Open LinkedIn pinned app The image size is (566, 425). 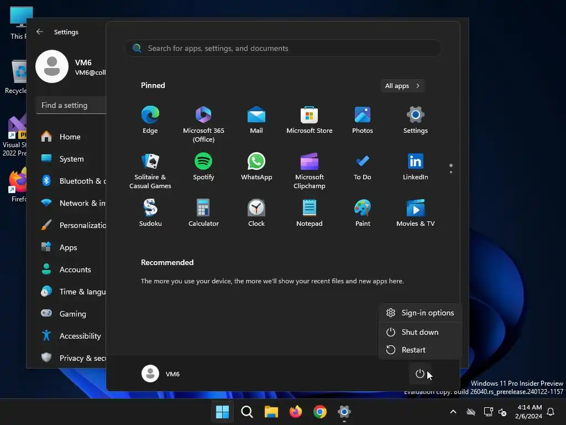[416, 166]
